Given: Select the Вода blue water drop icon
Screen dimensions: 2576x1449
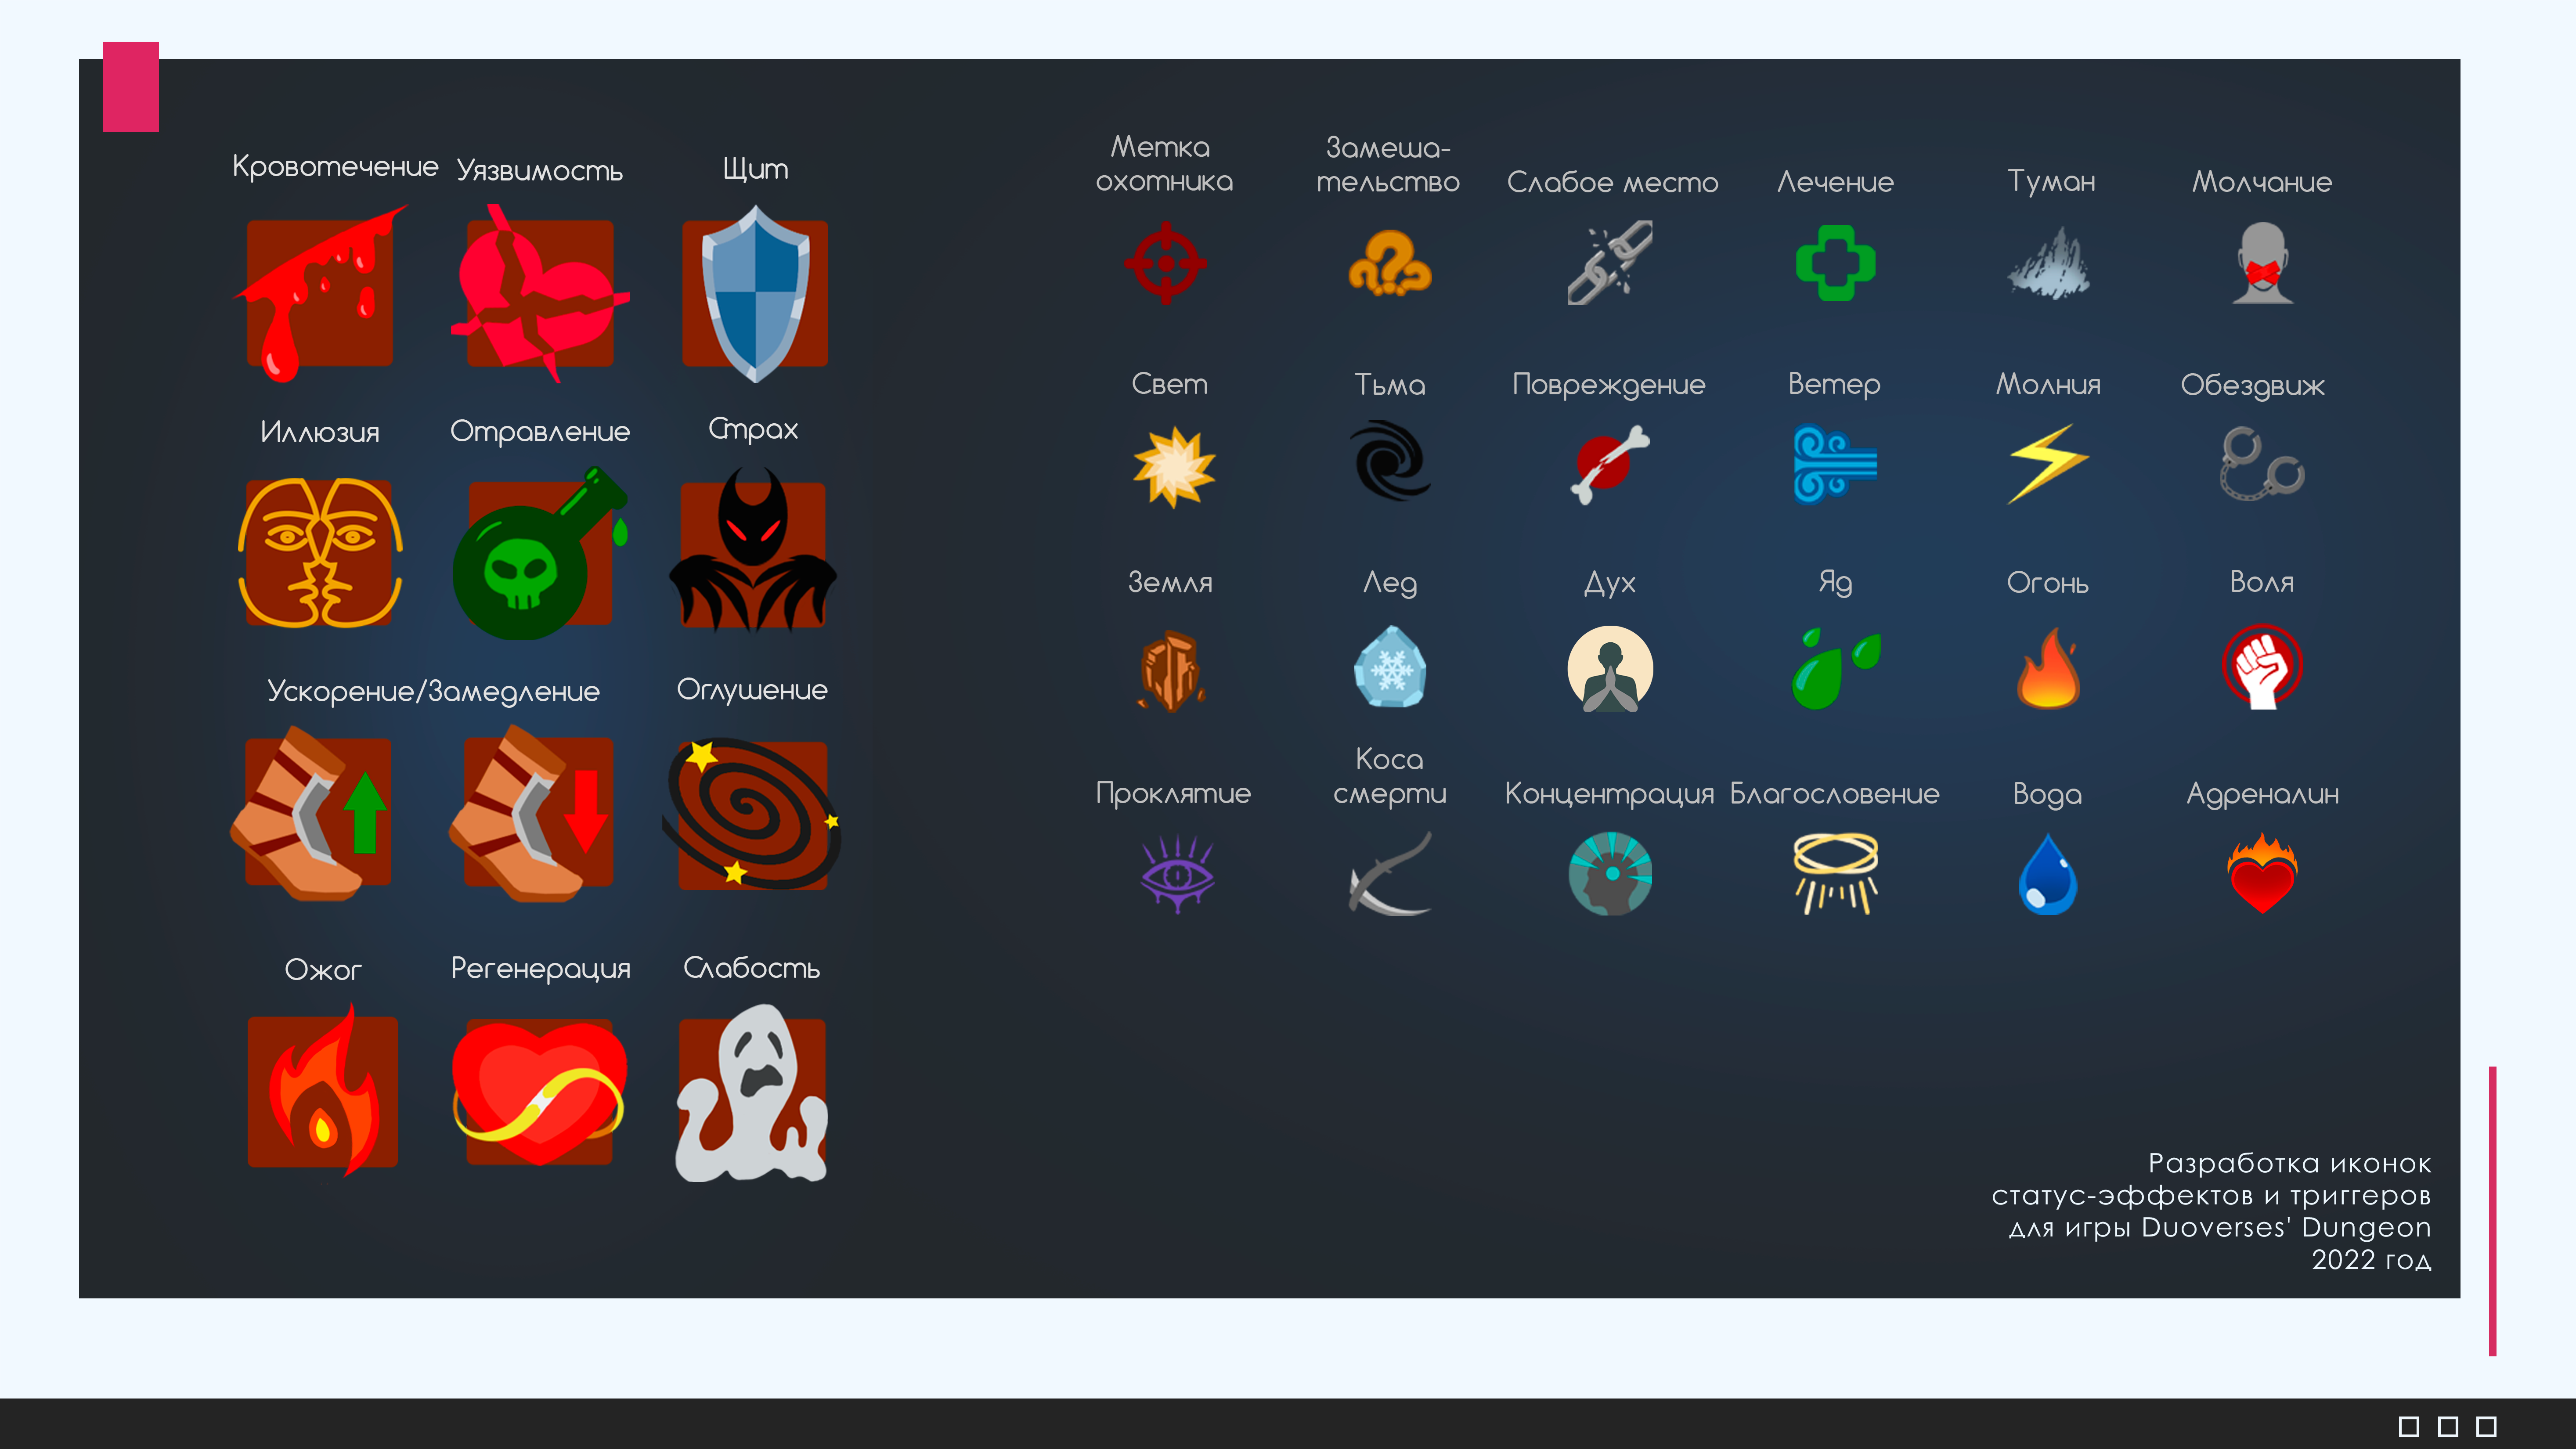Looking at the screenshot, I should point(2048,874).
